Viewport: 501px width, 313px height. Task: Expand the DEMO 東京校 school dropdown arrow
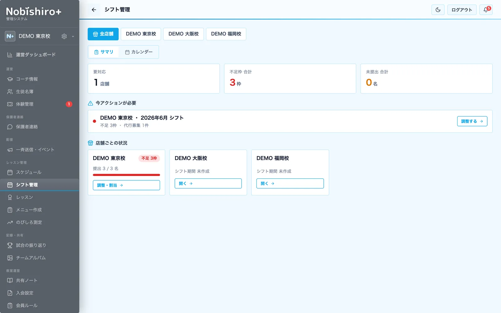[x=73, y=36]
